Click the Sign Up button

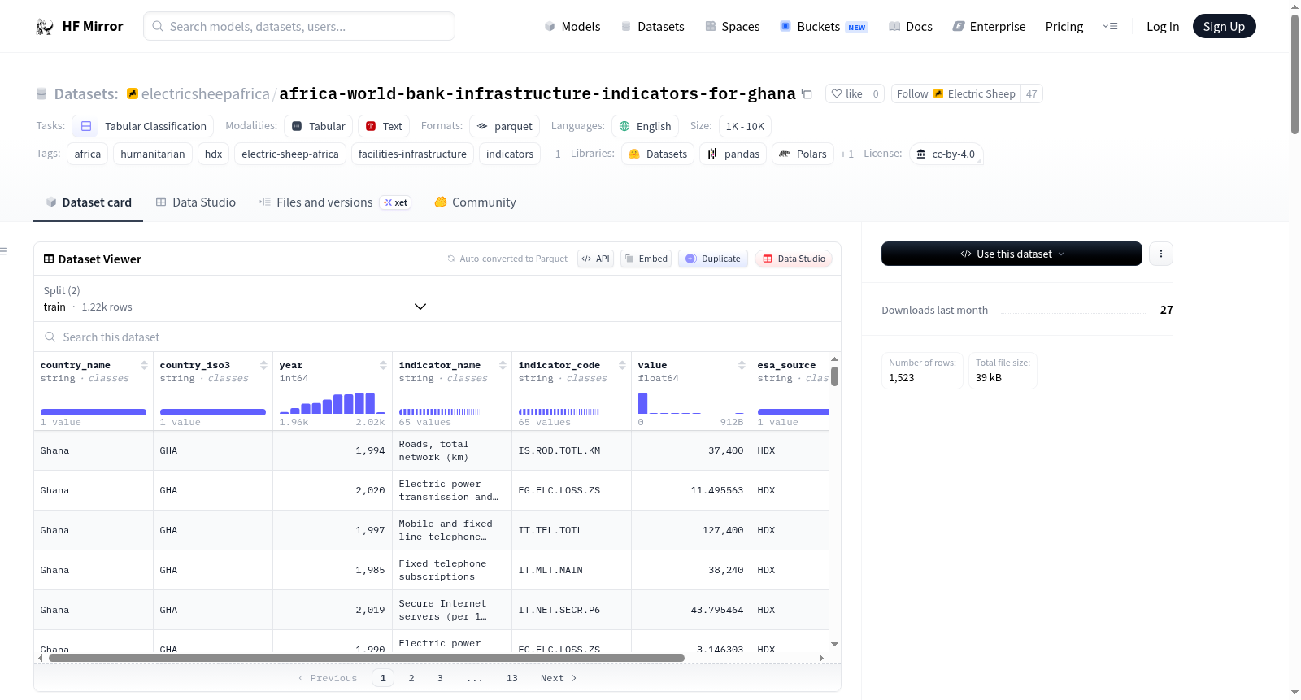pyautogui.click(x=1224, y=26)
